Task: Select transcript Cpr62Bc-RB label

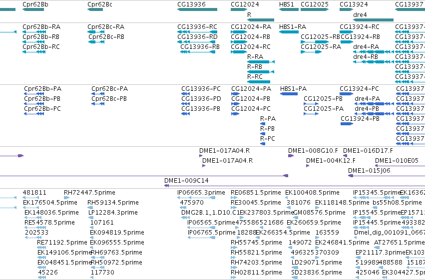Action: pos(106,37)
